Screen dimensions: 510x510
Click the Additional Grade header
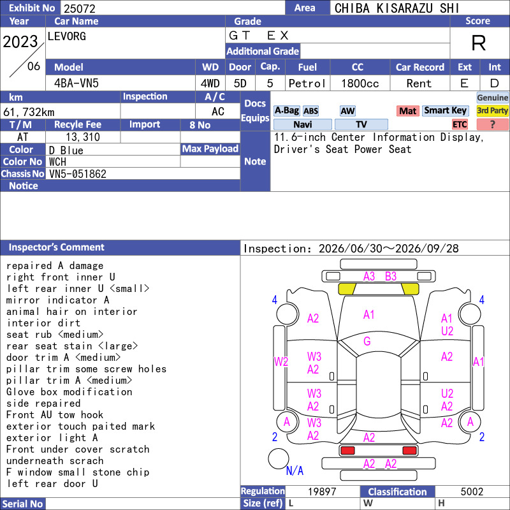(x=263, y=51)
